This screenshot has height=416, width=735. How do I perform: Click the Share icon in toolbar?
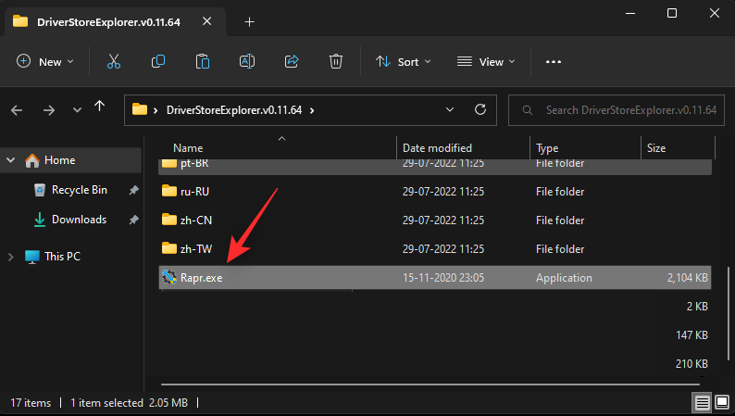[x=292, y=62]
